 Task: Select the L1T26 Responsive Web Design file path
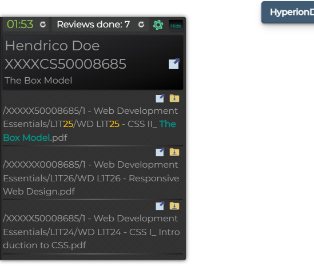91,178
